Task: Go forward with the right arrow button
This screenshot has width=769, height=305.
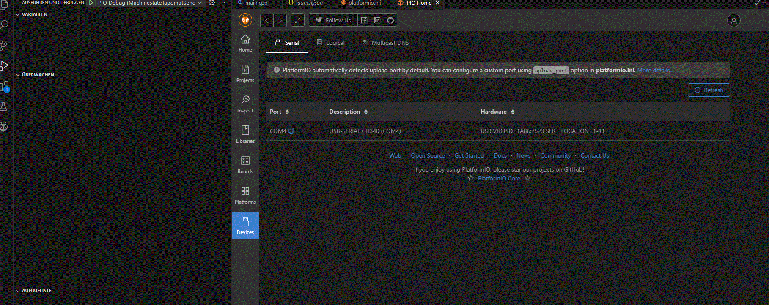Action: 280,20
